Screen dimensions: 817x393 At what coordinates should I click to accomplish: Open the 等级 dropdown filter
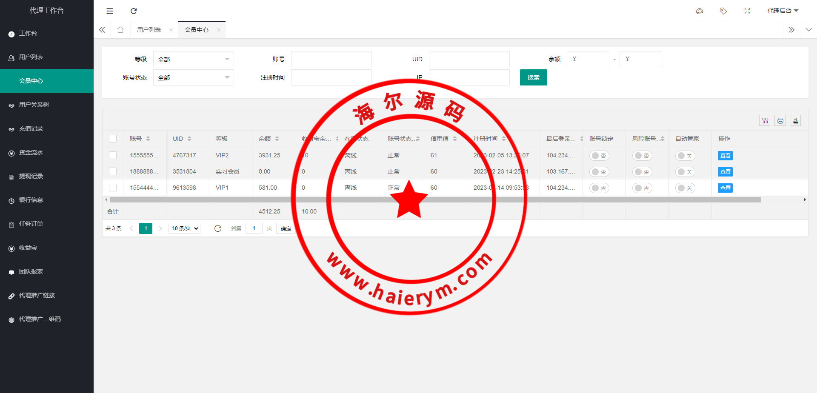click(193, 59)
